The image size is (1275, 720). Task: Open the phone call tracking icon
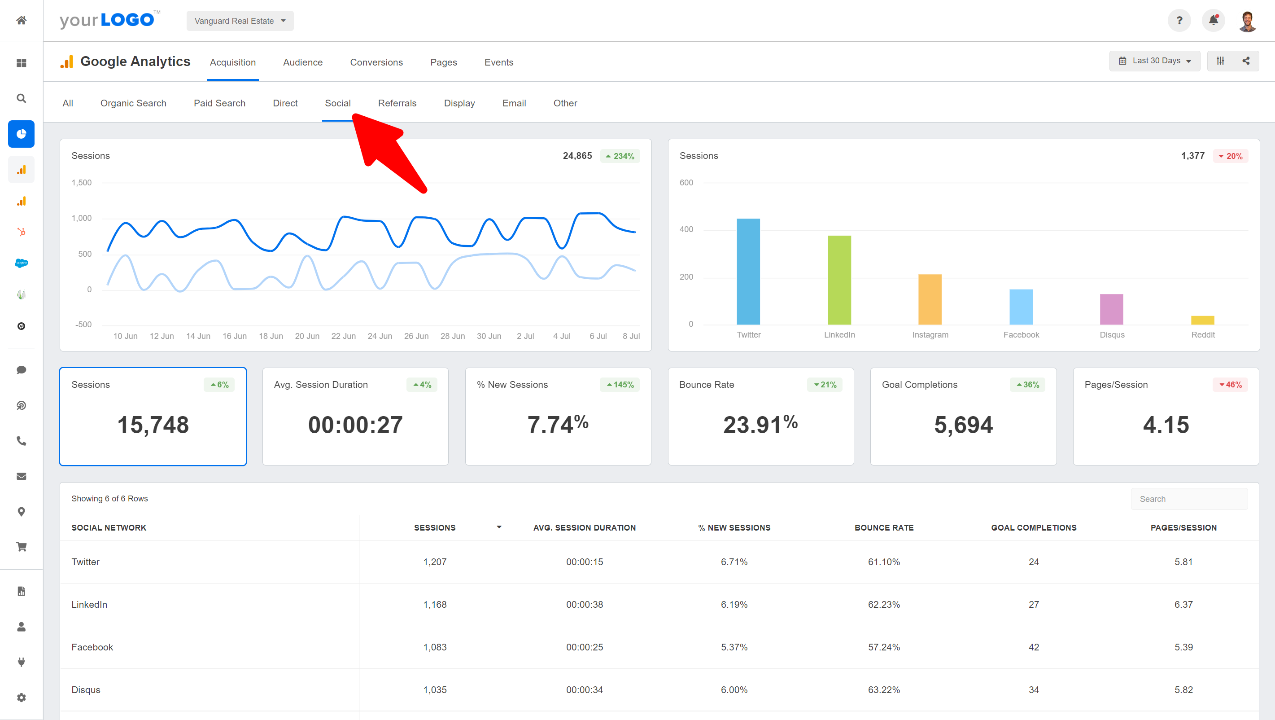pos(21,441)
